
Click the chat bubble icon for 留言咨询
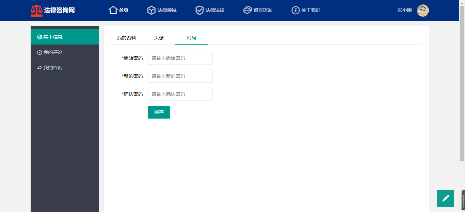(247, 10)
